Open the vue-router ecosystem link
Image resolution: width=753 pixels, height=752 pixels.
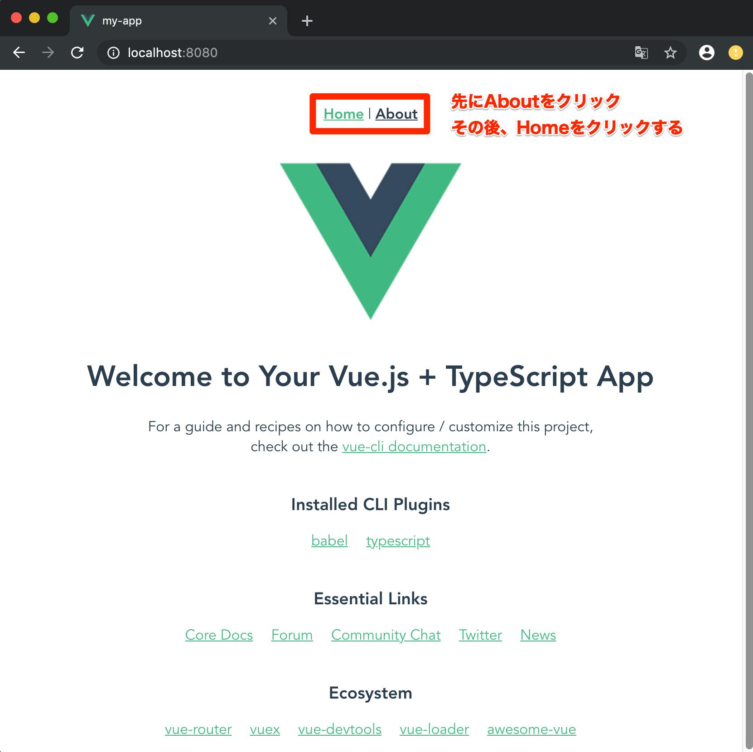198,729
